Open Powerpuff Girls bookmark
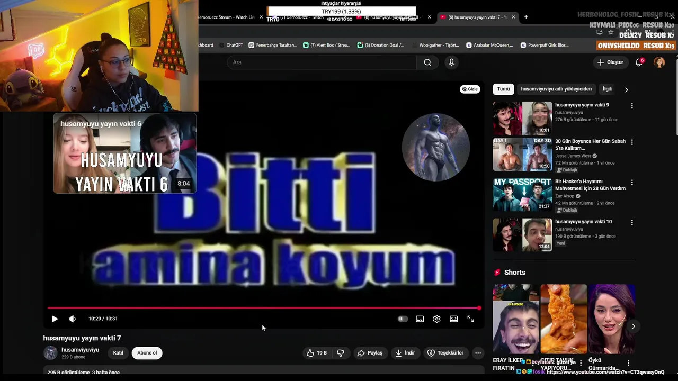 (x=545, y=45)
